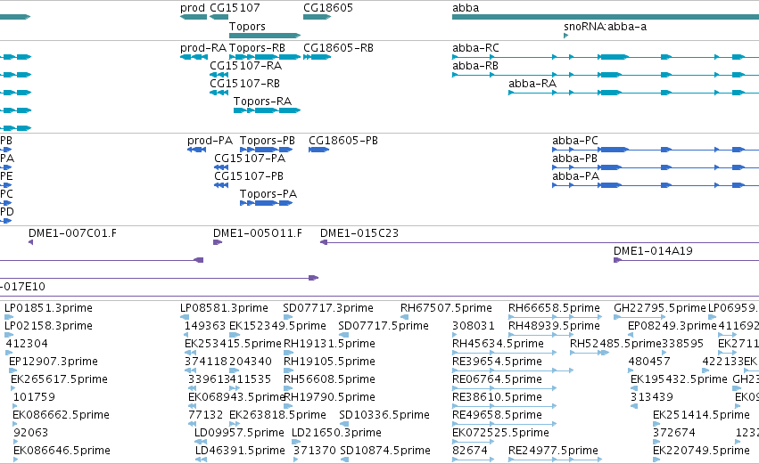This screenshot has height=464, width=759.
Task: Click the RE06764.5prime EST label
Action: [497, 379]
